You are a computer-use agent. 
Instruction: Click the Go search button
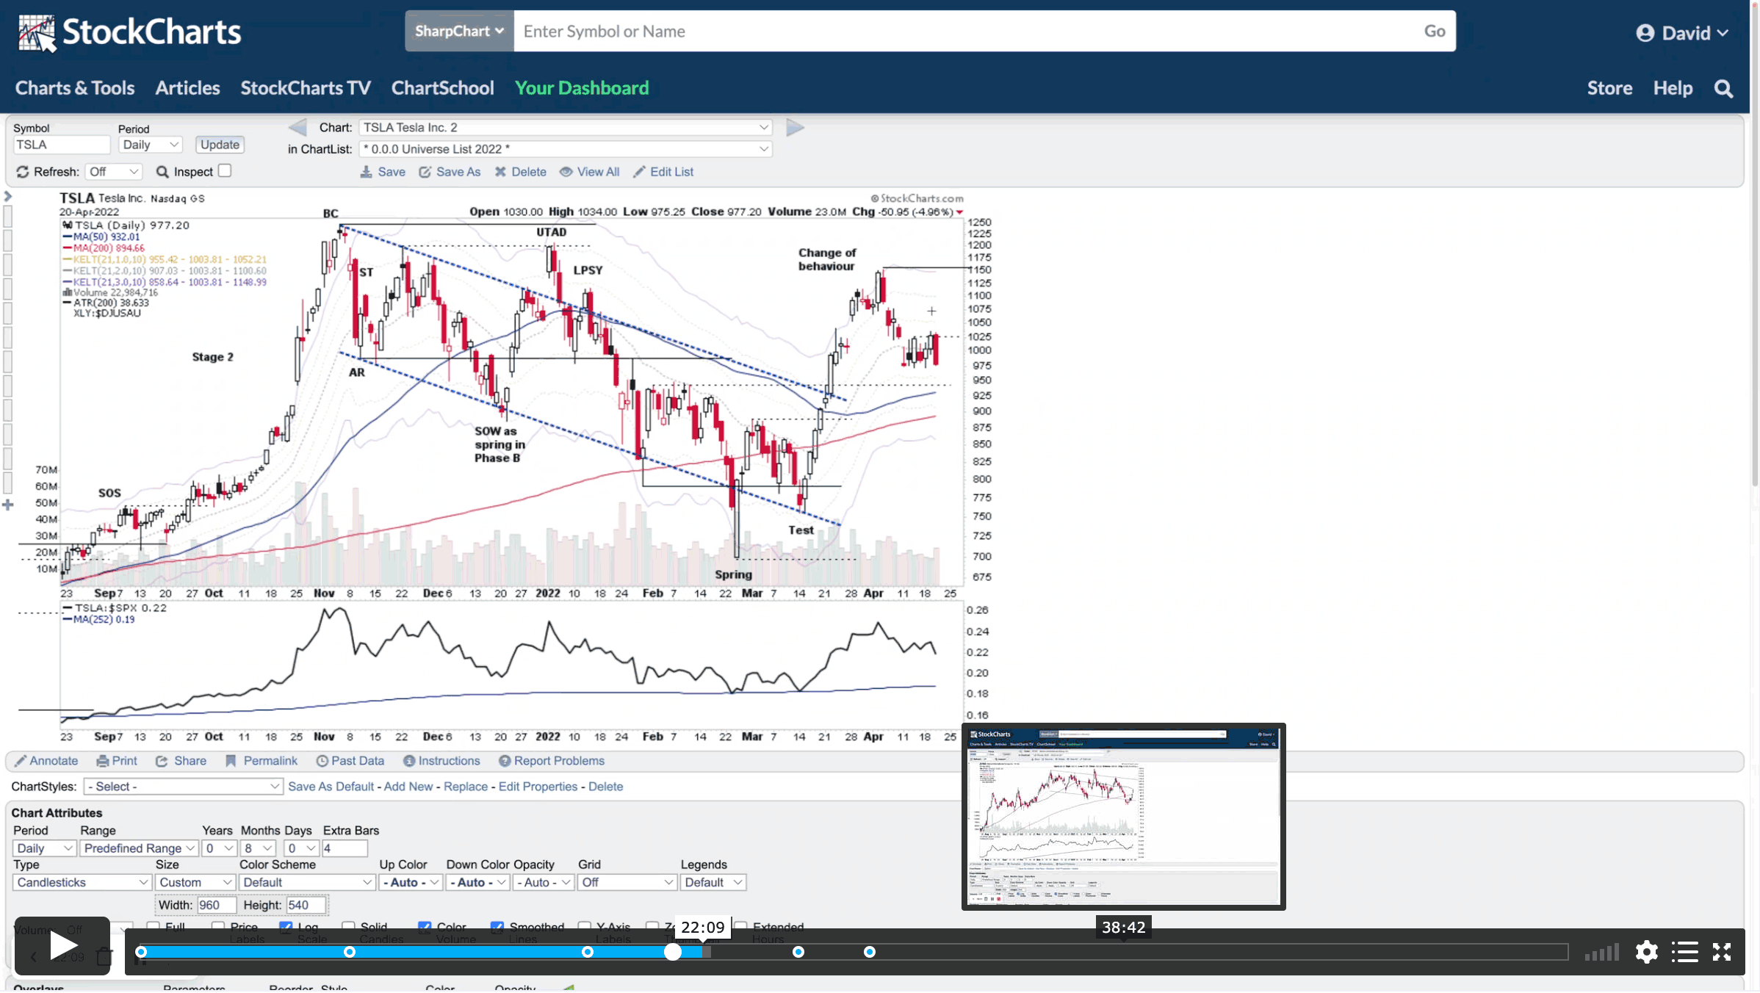(1435, 31)
